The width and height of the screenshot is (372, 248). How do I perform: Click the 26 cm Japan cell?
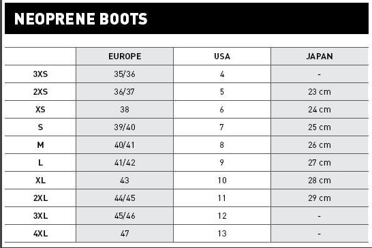320,144
